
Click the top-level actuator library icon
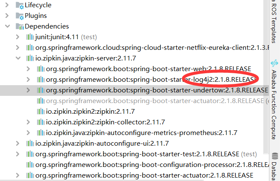click(x=30, y=175)
